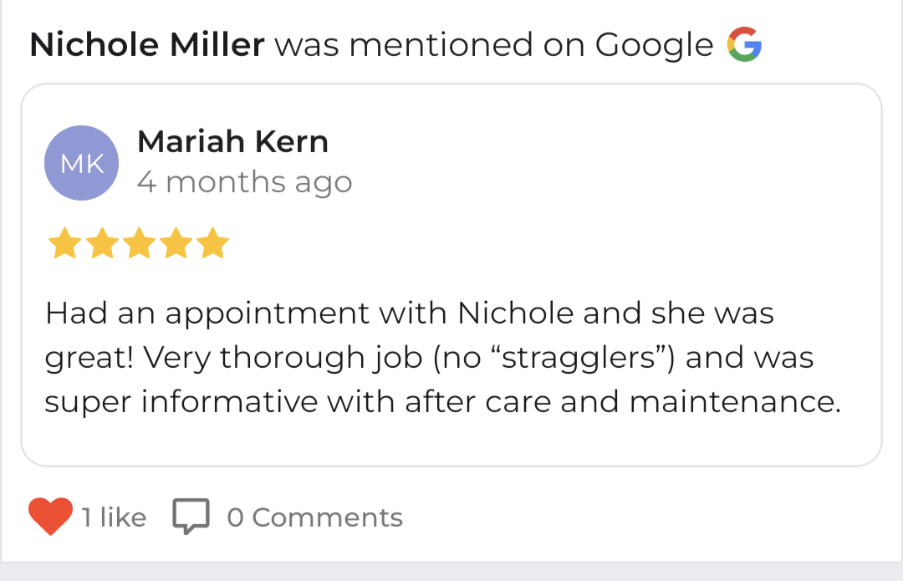
Task: Click the review text starting "Had an appointment"
Action: click(x=410, y=314)
